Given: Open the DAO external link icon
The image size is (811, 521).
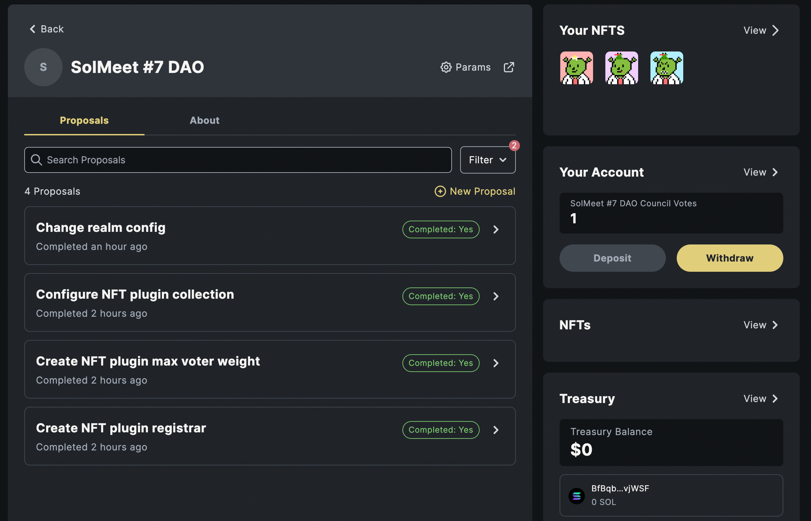Looking at the screenshot, I should coord(509,67).
